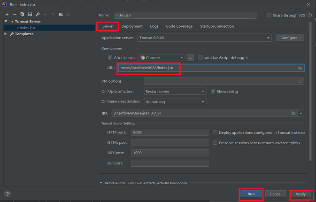Expand the Before launch section
The height and width of the screenshot is (202, 316).
click(x=100, y=183)
